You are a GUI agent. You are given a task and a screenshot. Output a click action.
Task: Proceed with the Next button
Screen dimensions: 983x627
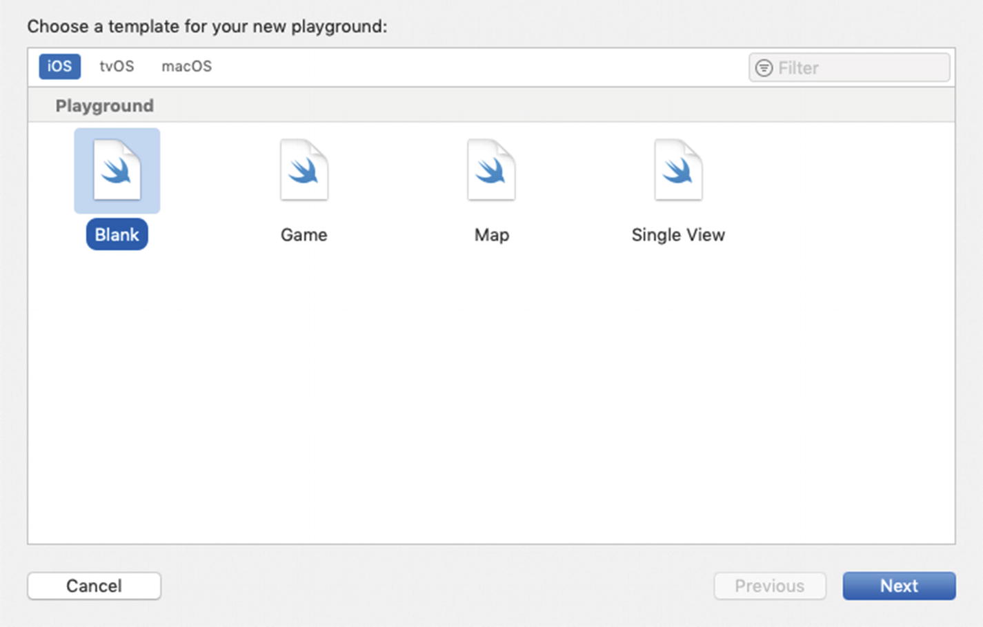(899, 586)
